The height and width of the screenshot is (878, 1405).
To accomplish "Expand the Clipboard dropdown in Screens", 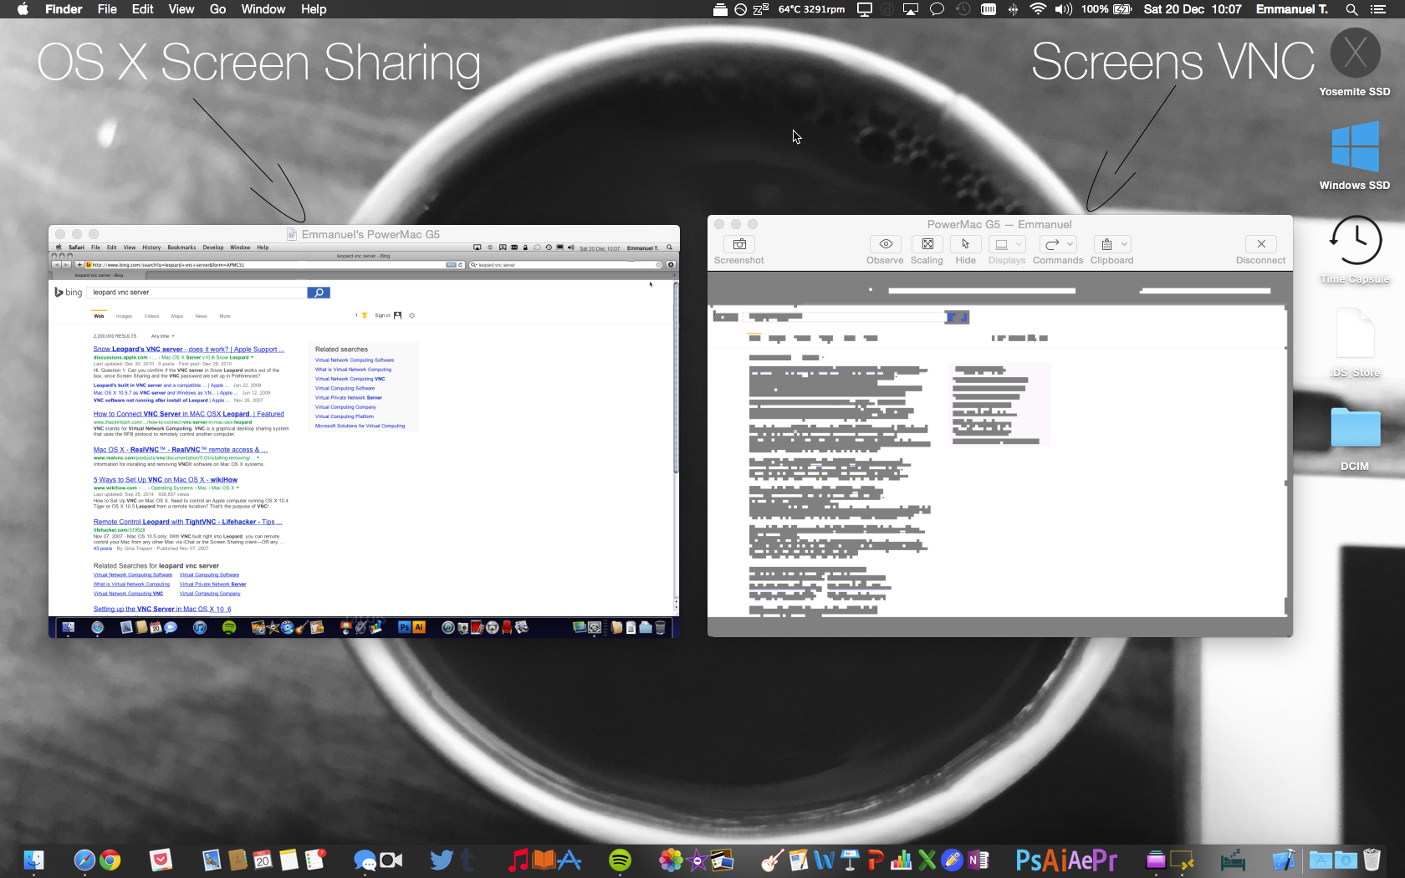I will coord(1124,244).
